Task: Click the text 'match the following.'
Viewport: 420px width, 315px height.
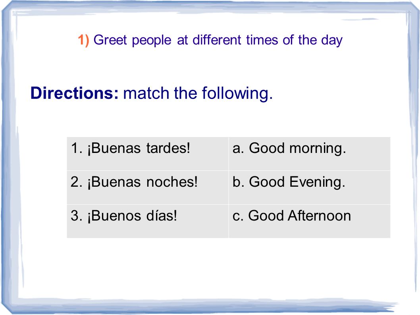Action: pyautogui.click(x=198, y=94)
